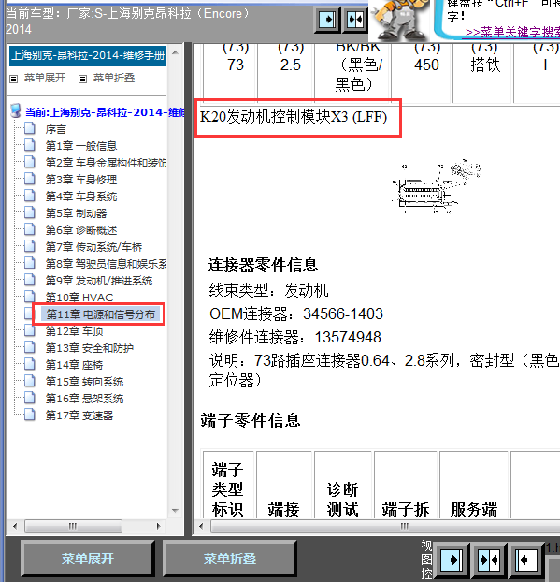Click the bottom split-view double arrow icon

pos(489,559)
